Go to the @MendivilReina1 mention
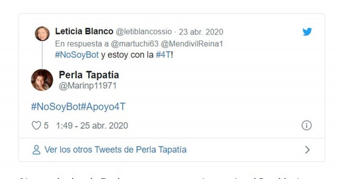 coord(192,44)
